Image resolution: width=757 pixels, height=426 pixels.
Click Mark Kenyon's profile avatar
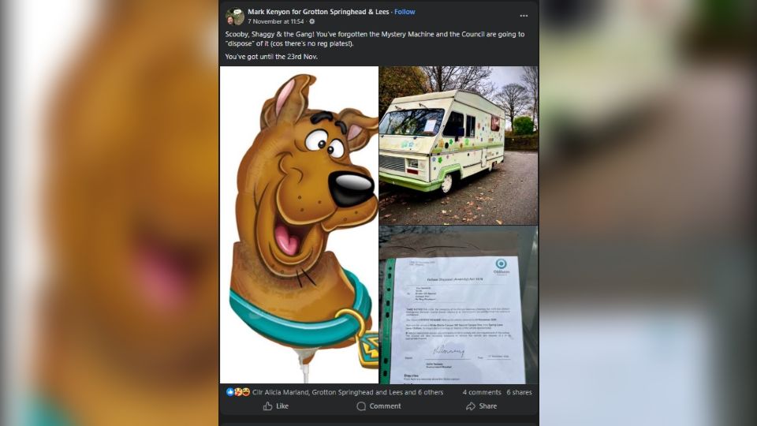(x=235, y=17)
